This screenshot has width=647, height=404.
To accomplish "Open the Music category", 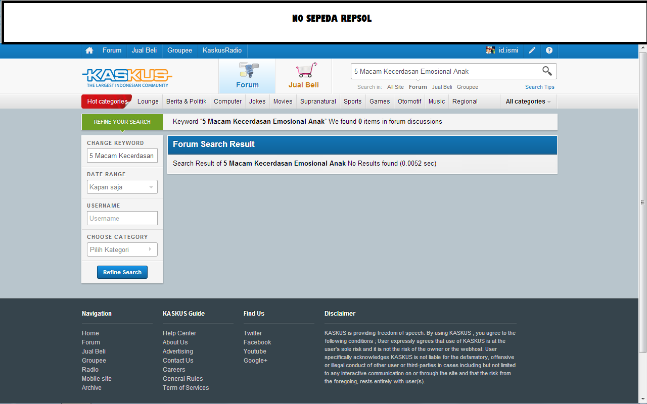I will pyautogui.click(x=437, y=102).
